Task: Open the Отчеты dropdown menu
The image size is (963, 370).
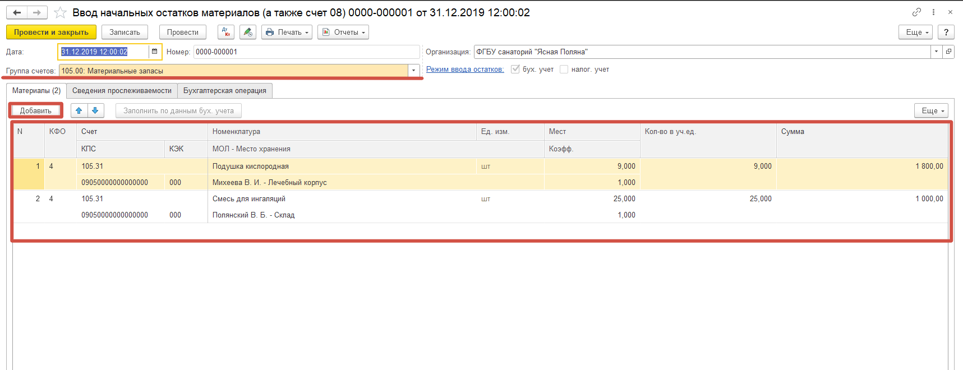Action: coord(343,32)
